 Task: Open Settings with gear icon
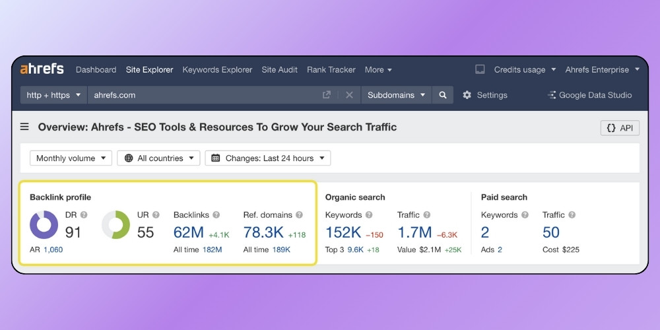coord(485,95)
